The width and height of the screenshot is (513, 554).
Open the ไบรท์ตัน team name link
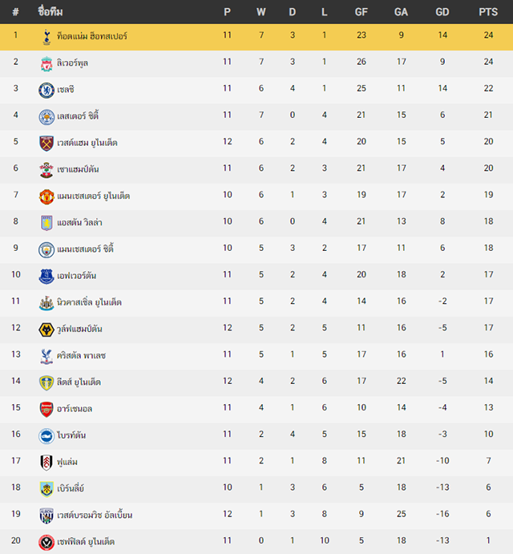[x=71, y=435]
